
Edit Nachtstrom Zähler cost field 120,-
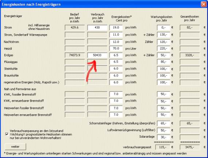(163, 42)
